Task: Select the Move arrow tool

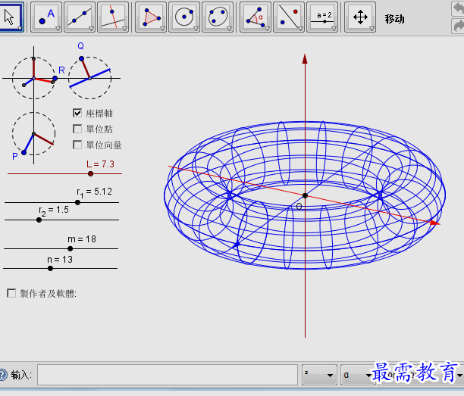Action: click(x=11, y=17)
